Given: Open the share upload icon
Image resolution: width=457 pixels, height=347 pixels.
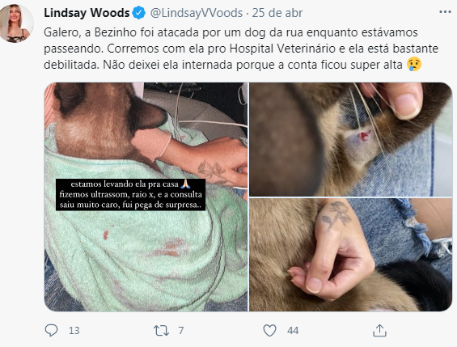Looking at the screenshot, I should point(380,330).
